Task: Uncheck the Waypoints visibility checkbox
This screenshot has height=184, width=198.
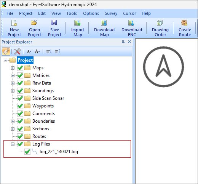Action: (20, 106)
